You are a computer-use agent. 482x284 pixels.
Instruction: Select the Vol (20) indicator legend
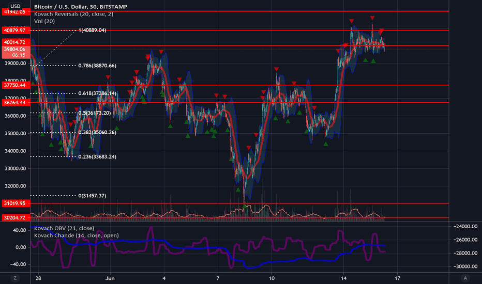(44, 21)
